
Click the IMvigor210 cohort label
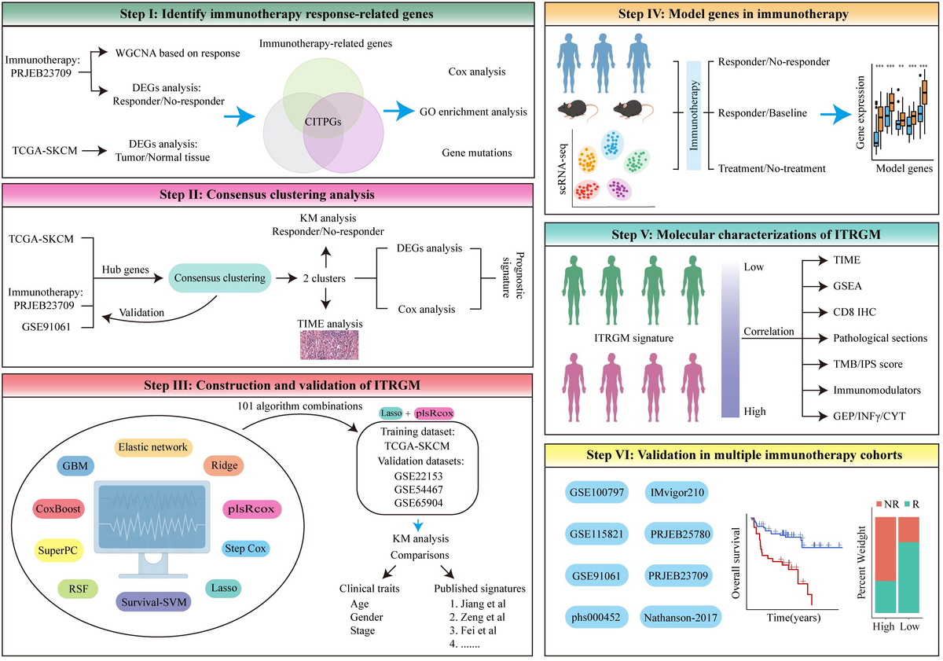(x=676, y=494)
